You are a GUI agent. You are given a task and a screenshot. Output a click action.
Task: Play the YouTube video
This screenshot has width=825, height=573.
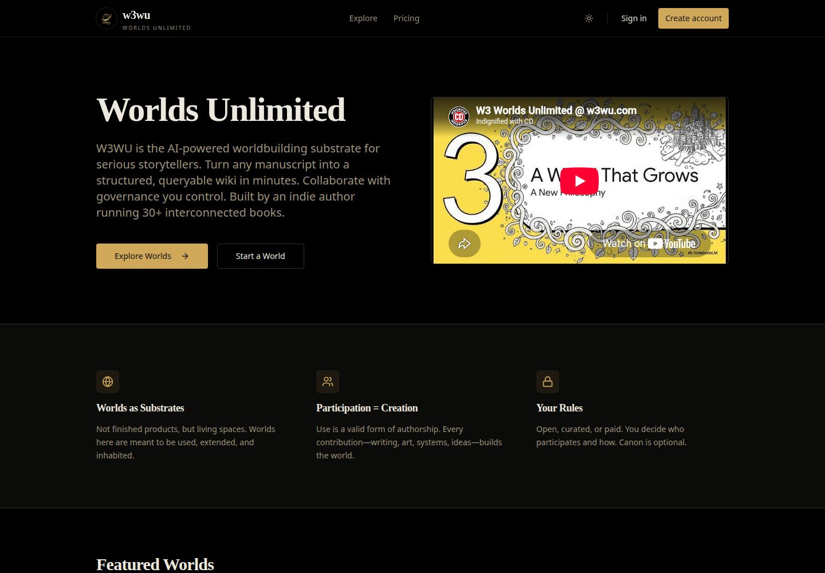pyautogui.click(x=579, y=181)
